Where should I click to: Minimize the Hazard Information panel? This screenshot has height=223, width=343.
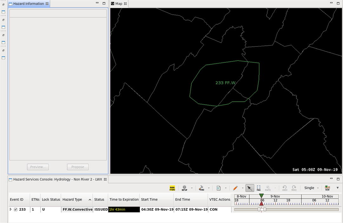97,3
